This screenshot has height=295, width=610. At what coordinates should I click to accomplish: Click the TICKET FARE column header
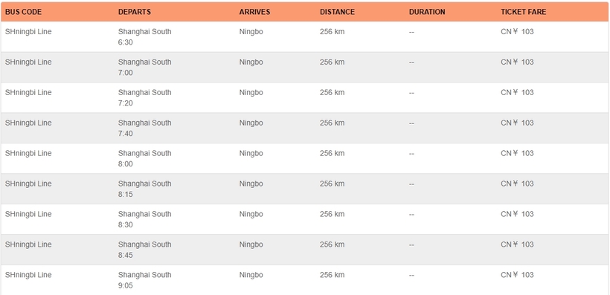pyautogui.click(x=523, y=12)
